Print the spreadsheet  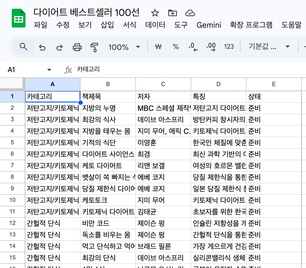(x=77, y=47)
